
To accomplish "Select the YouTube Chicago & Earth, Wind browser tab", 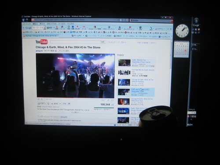I will tap(41, 36).
